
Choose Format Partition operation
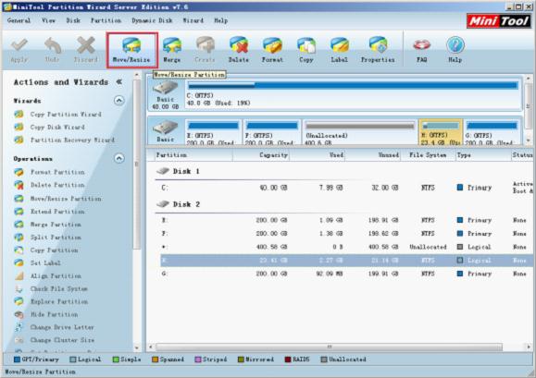point(57,172)
